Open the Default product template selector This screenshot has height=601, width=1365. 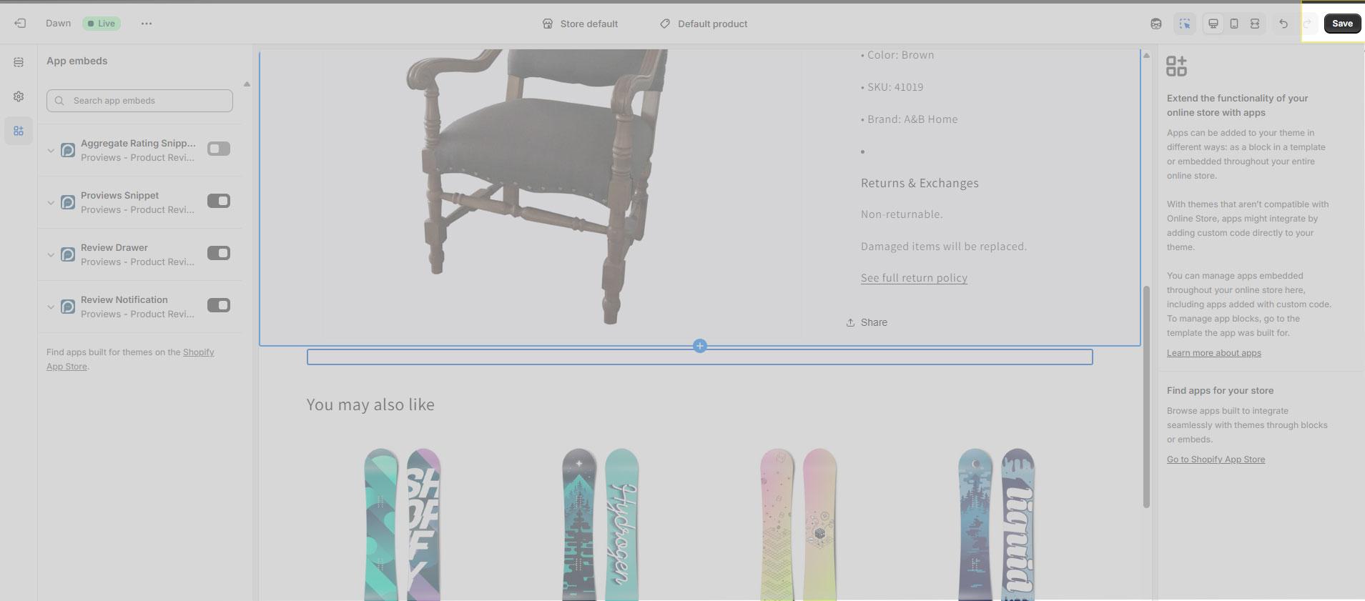click(x=704, y=24)
